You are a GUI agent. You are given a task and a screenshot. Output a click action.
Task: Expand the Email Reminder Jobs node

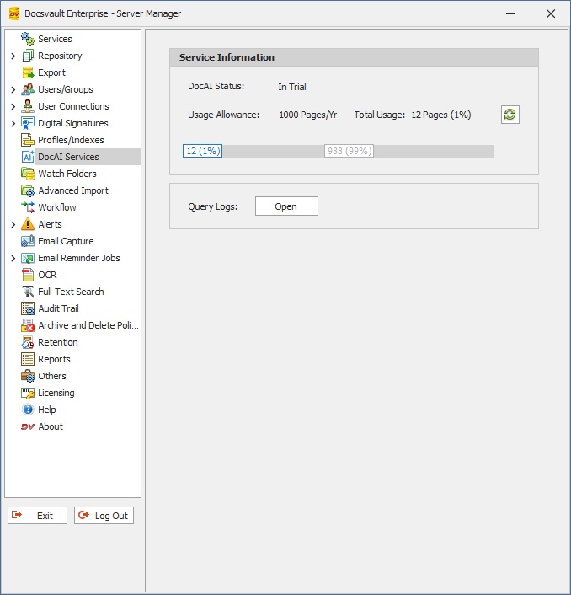[x=13, y=259]
